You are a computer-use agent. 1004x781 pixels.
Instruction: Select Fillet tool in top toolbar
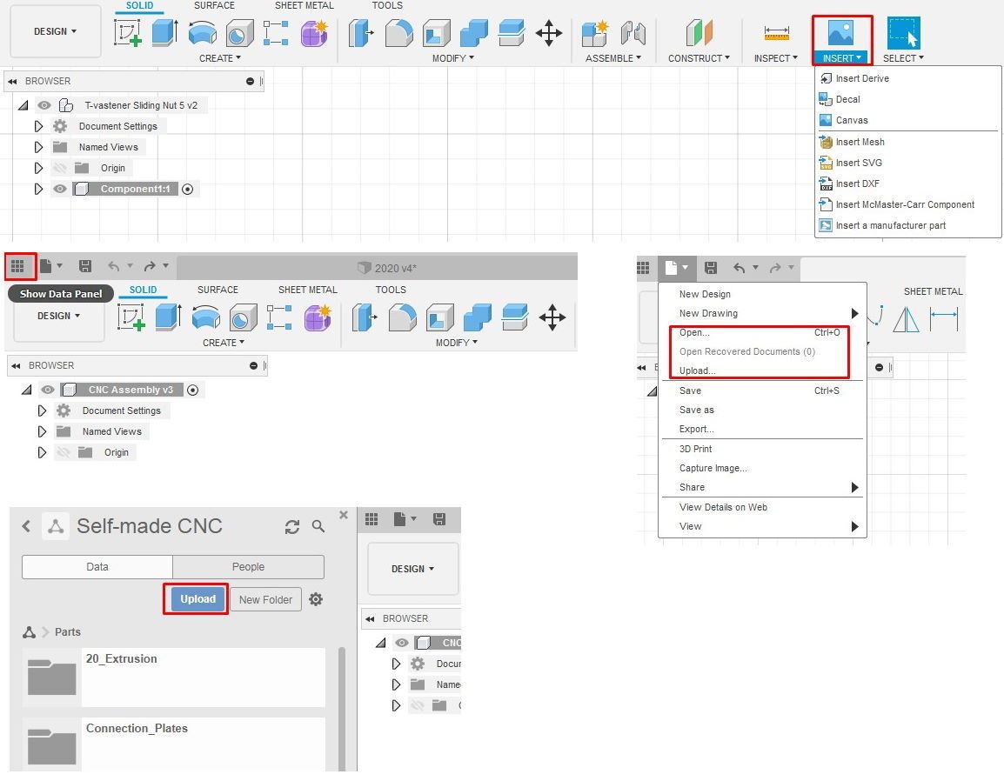pos(399,33)
